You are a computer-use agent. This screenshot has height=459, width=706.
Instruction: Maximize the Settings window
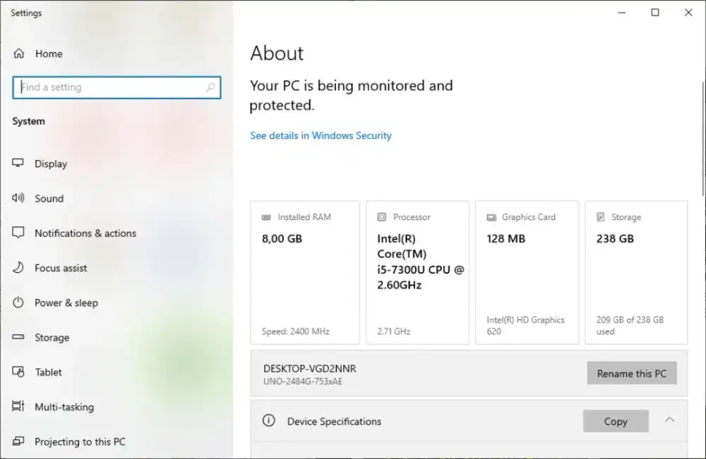coord(655,13)
